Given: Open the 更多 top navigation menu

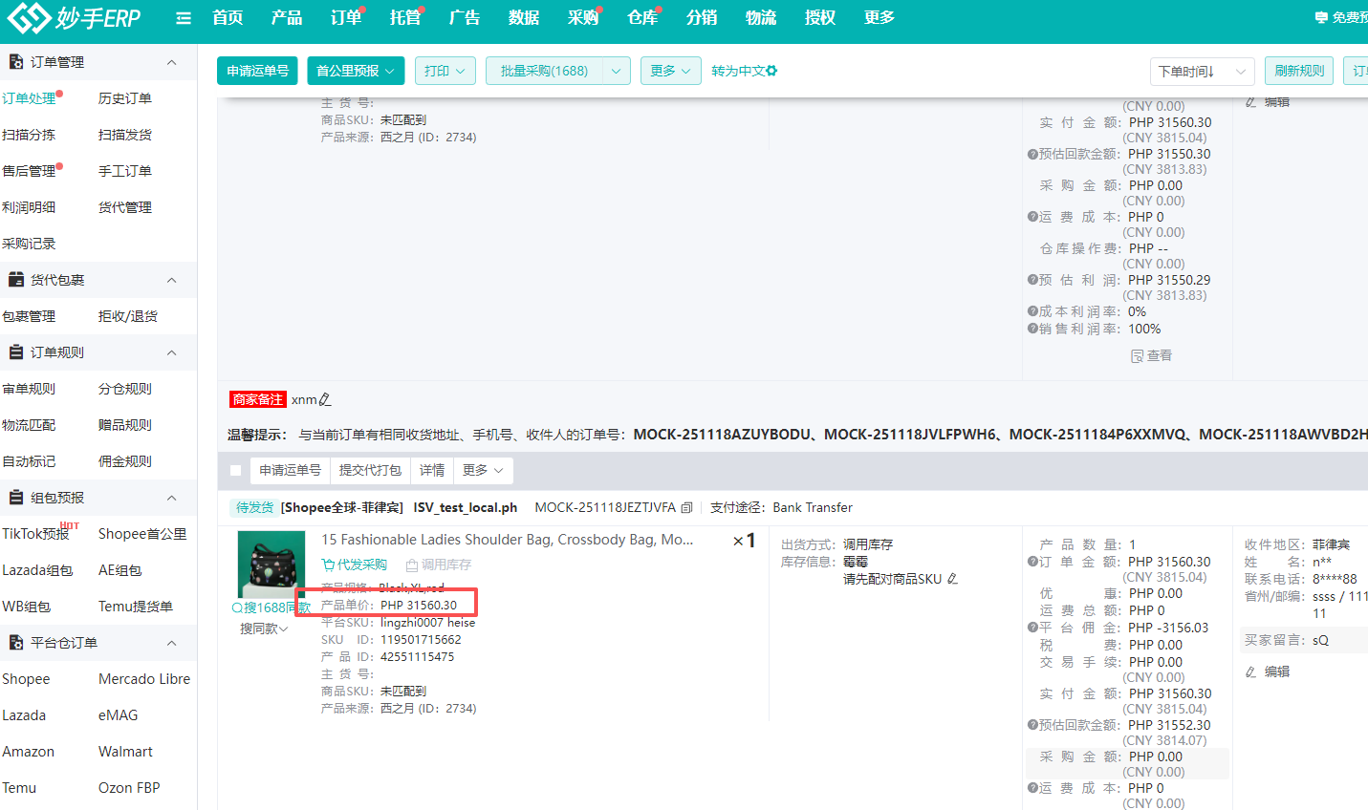Looking at the screenshot, I should click(x=879, y=18).
